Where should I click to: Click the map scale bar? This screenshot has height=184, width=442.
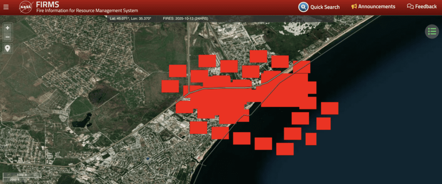point(22,177)
